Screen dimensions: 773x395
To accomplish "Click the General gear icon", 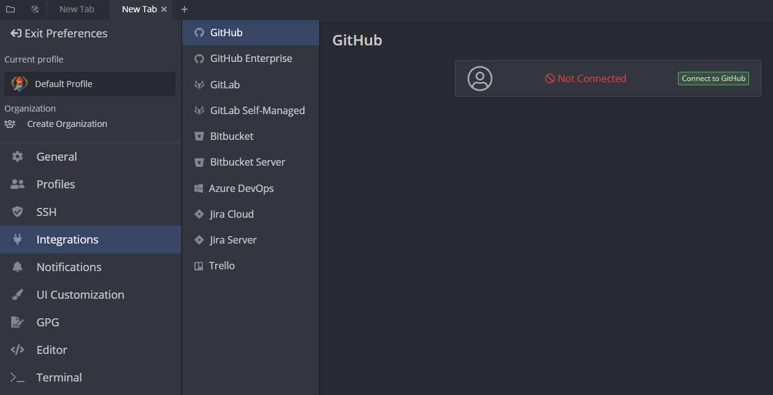I will (18, 156).
